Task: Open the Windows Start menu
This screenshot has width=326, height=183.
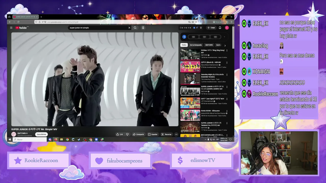Action: [x=10, y=140]
